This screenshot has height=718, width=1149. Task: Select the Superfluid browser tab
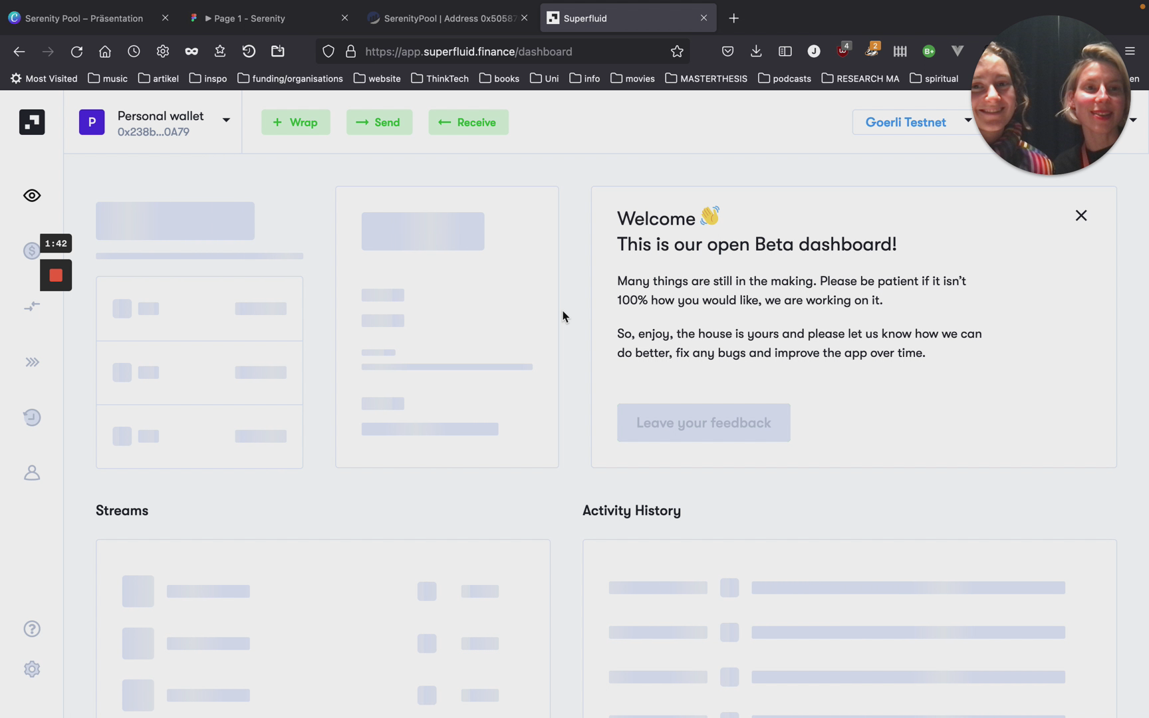628,18
